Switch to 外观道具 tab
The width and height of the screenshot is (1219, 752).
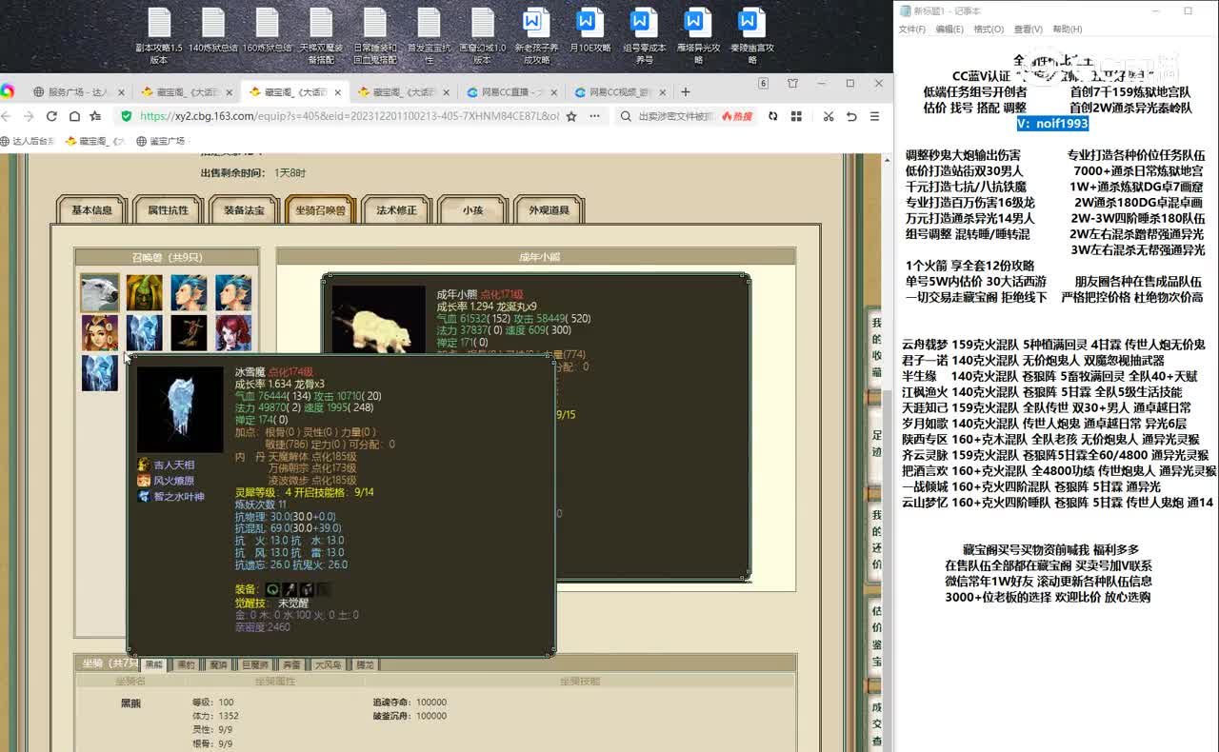pyautogui.click(x=550, y=210)
